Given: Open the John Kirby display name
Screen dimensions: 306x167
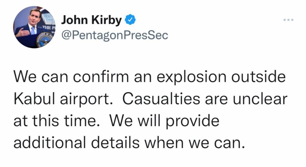Looking at the screenshot, I should click(91, 20).
